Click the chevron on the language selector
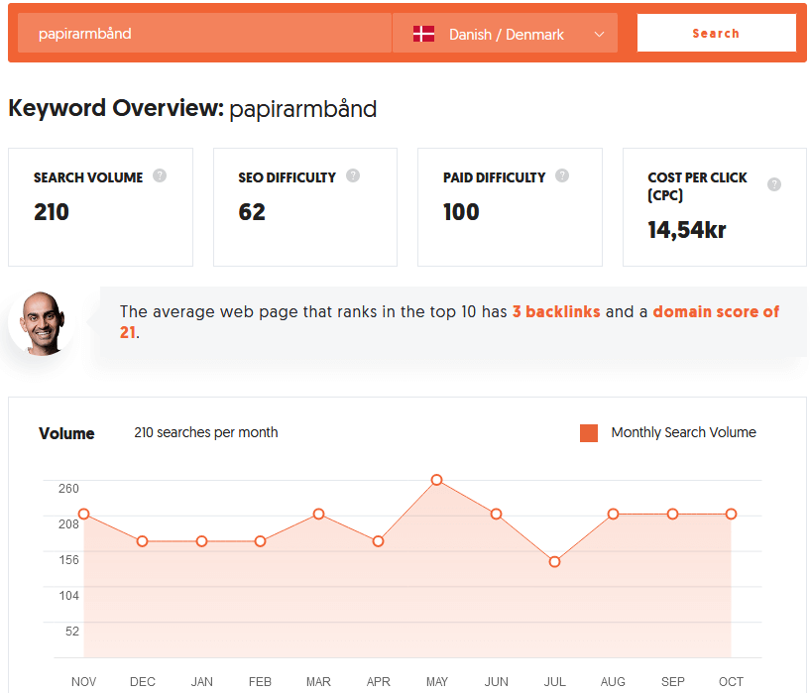 pyautogui.click(x=599, y=32)
